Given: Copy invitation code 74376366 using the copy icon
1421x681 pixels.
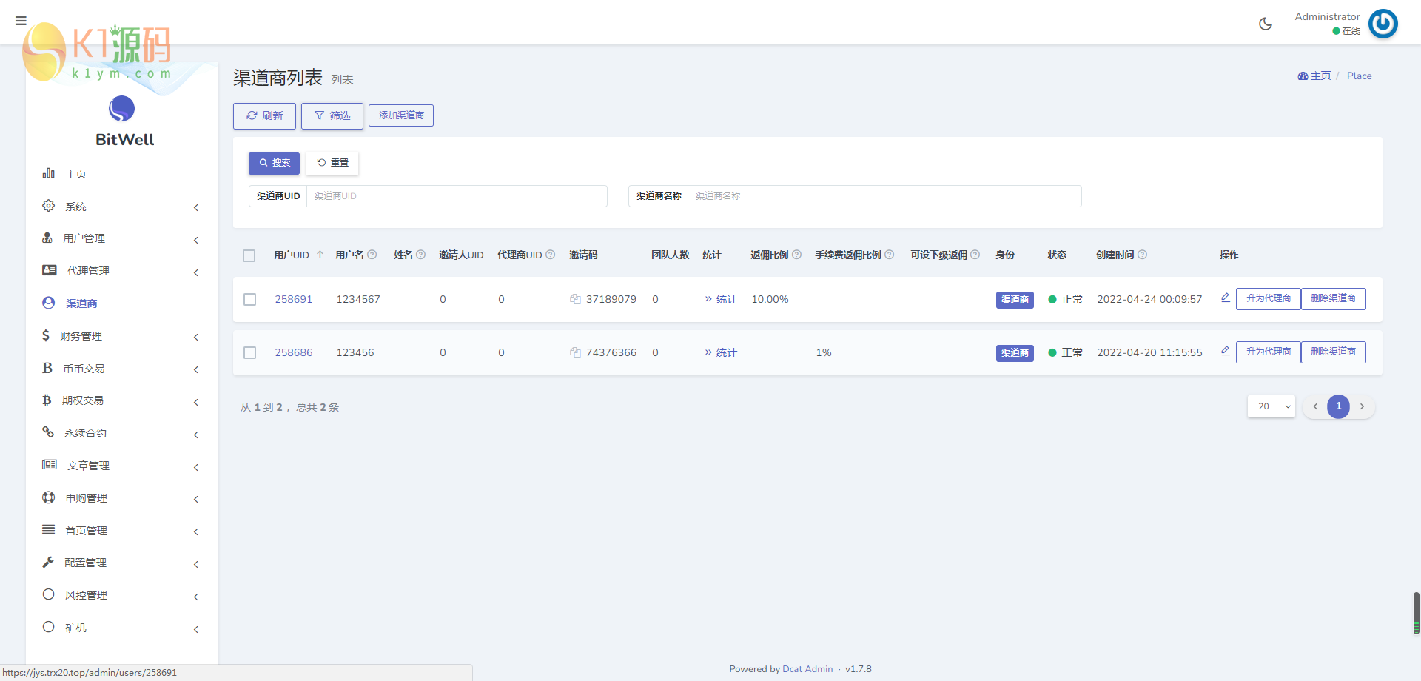Looking at the screenshot, I should point(575,352).
